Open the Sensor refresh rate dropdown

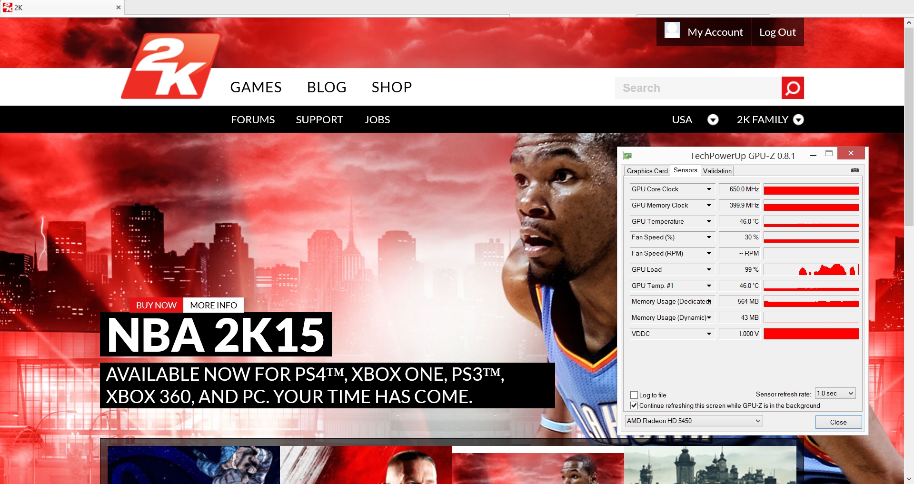point(835,394)
